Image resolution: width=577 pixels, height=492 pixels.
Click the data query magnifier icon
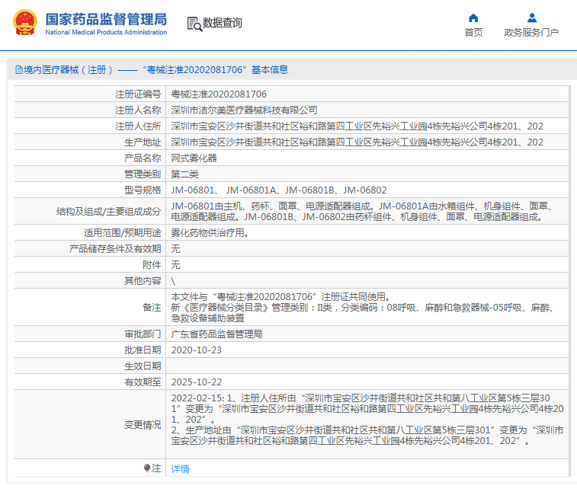[194, 24]
